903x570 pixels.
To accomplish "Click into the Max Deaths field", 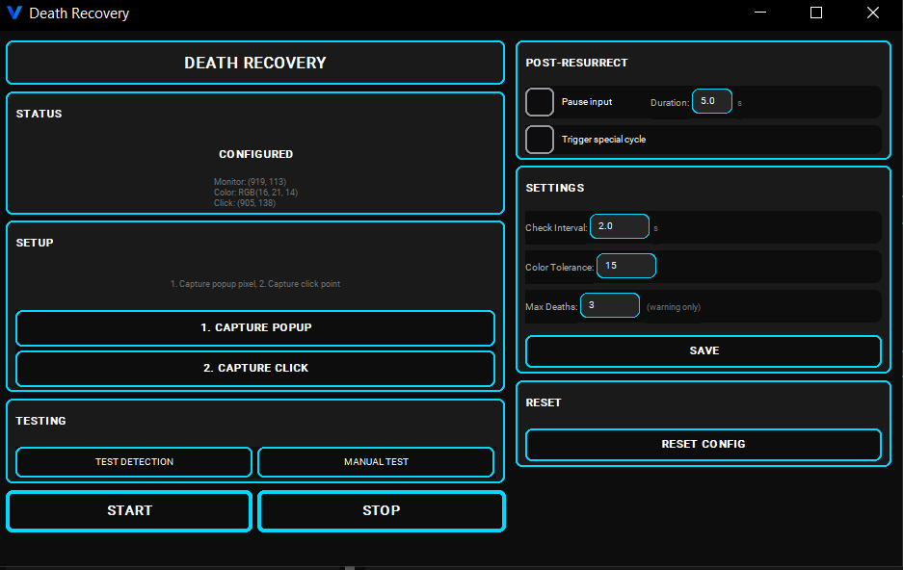I will pos(610,305).
